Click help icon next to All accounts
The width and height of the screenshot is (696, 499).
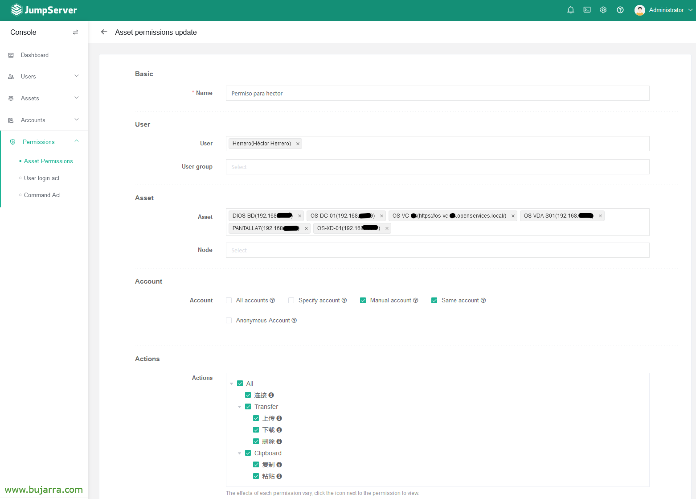(x=272, y=301)
